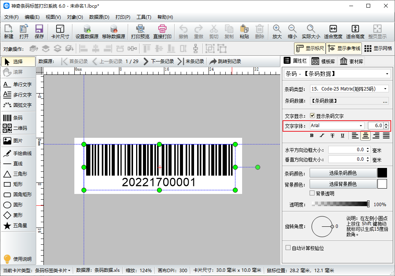Select the 单行文字 single-line text tool

pyautogui.click(x=18, y=84)
